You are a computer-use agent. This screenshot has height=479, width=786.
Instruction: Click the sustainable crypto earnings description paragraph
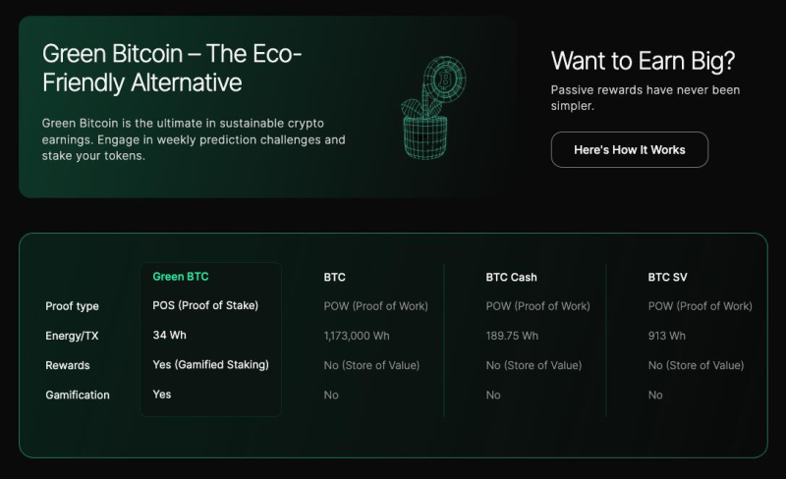pos(194,139)
